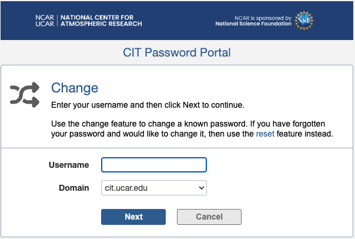Click the 'Enter your username' instruction line
This screenshot has height=239, width=355.
pos(148,105)
